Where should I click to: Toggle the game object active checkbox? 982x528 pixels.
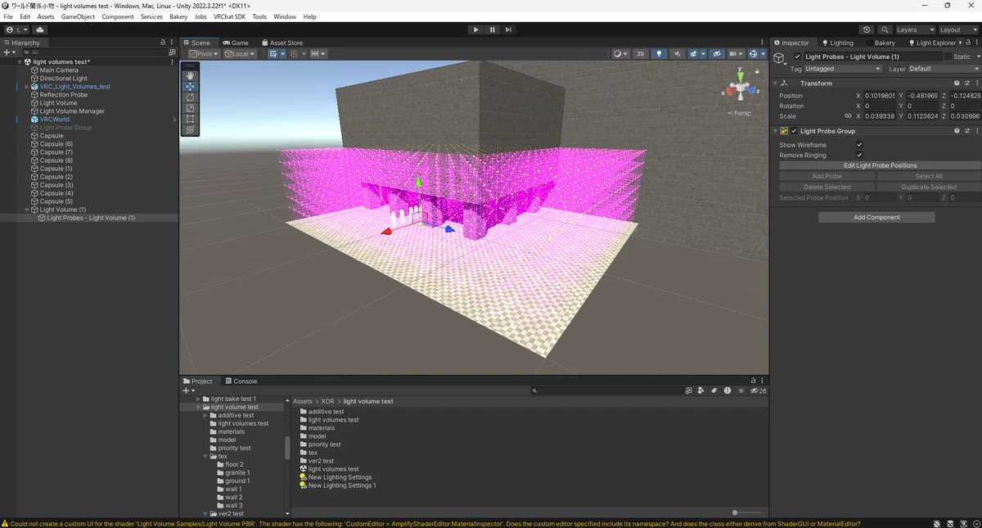(798, 56)
